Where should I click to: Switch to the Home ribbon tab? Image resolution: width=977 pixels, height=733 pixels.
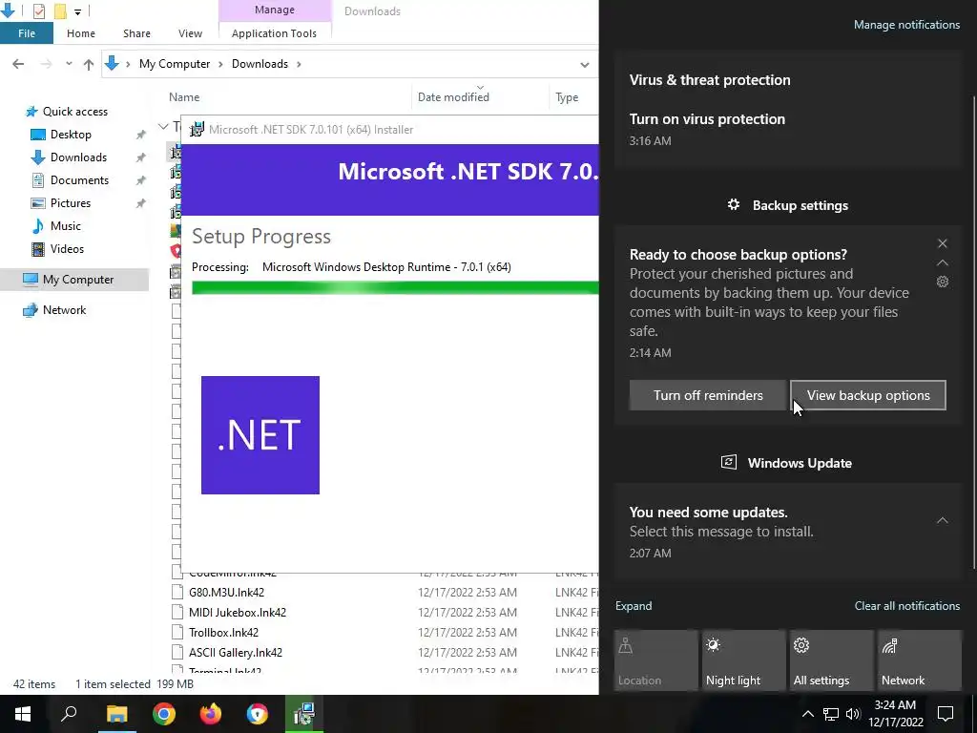pos(81,33)
